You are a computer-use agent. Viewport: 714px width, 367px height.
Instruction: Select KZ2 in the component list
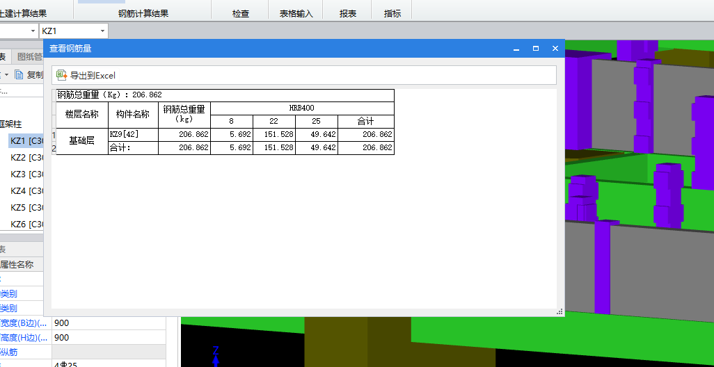click(x=26, y=158)
